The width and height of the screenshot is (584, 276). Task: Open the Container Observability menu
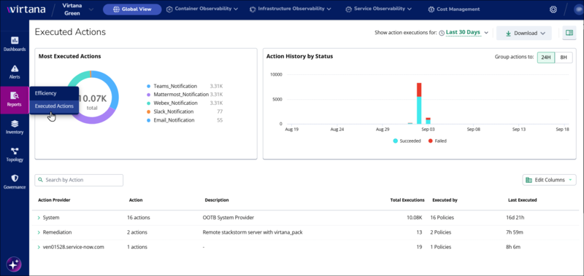coord(202,9)
